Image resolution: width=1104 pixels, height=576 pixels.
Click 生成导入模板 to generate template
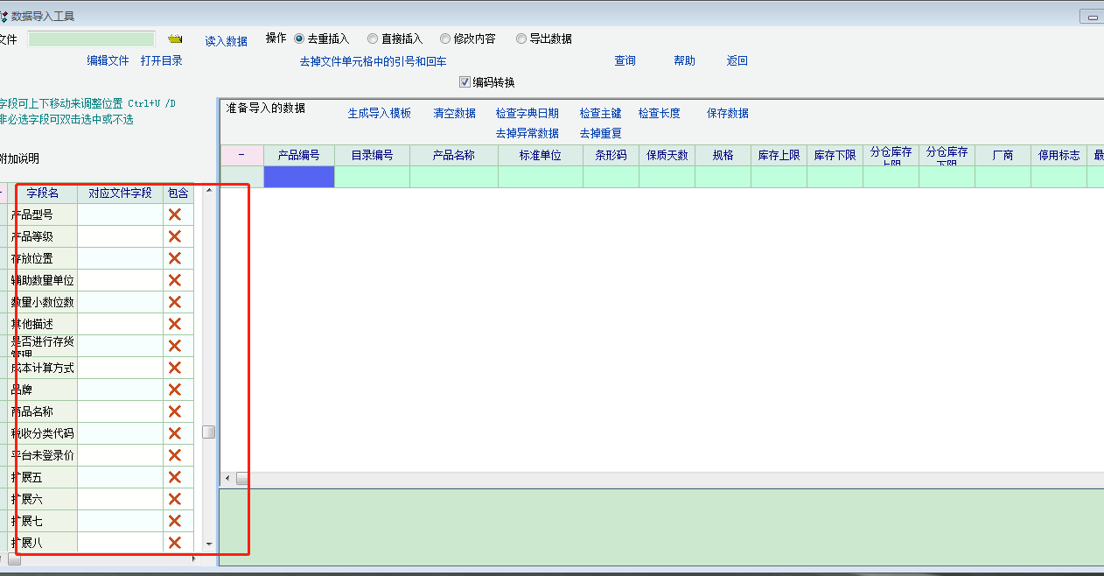point(379,113)
